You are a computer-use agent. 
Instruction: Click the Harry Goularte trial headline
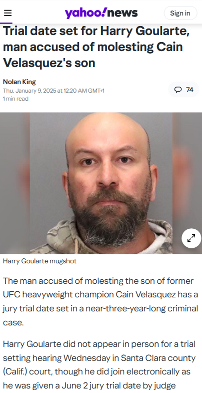coord(96,47)
